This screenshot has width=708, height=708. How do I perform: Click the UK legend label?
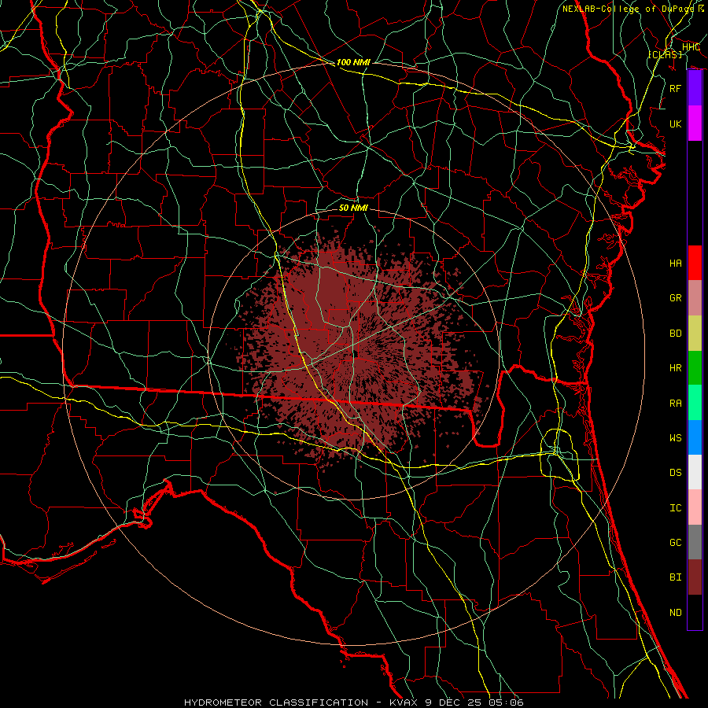(x=676, y=124)
